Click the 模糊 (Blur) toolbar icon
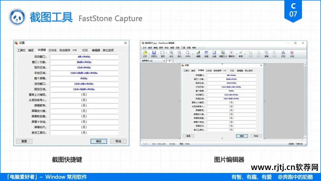 pyautogui.click(x=231, y=53)
